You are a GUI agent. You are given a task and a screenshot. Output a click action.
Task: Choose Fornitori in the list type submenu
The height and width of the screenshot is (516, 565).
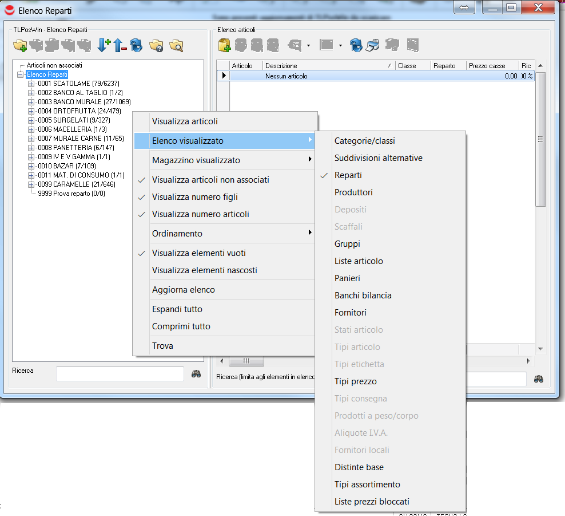pyautogui.click(x=350, y=313)
